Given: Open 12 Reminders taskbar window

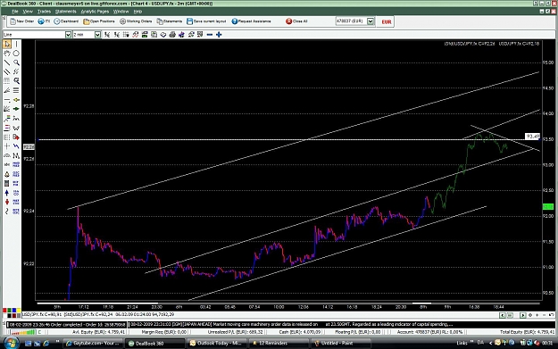Looking at the screenshot, I should pyautogui.click(x=279, y=344).
